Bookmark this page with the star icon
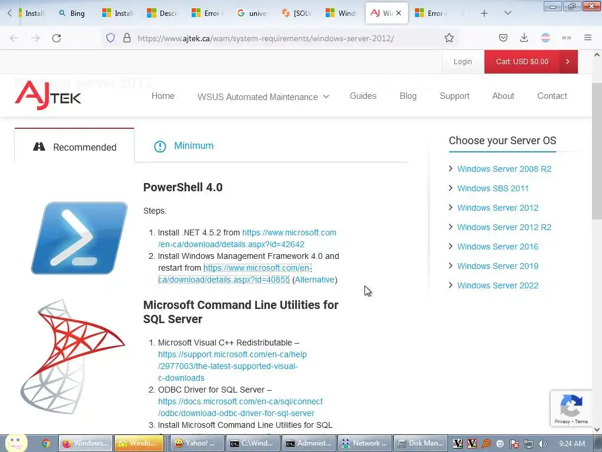Screen dimensions: 602x452 point(449,38)
